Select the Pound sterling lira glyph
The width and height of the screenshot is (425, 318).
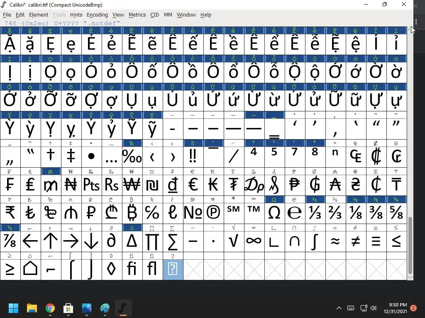(30, 185)
